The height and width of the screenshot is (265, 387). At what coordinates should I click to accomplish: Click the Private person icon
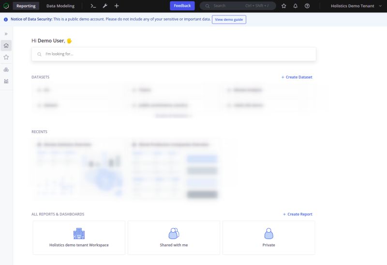click(269, 234)
